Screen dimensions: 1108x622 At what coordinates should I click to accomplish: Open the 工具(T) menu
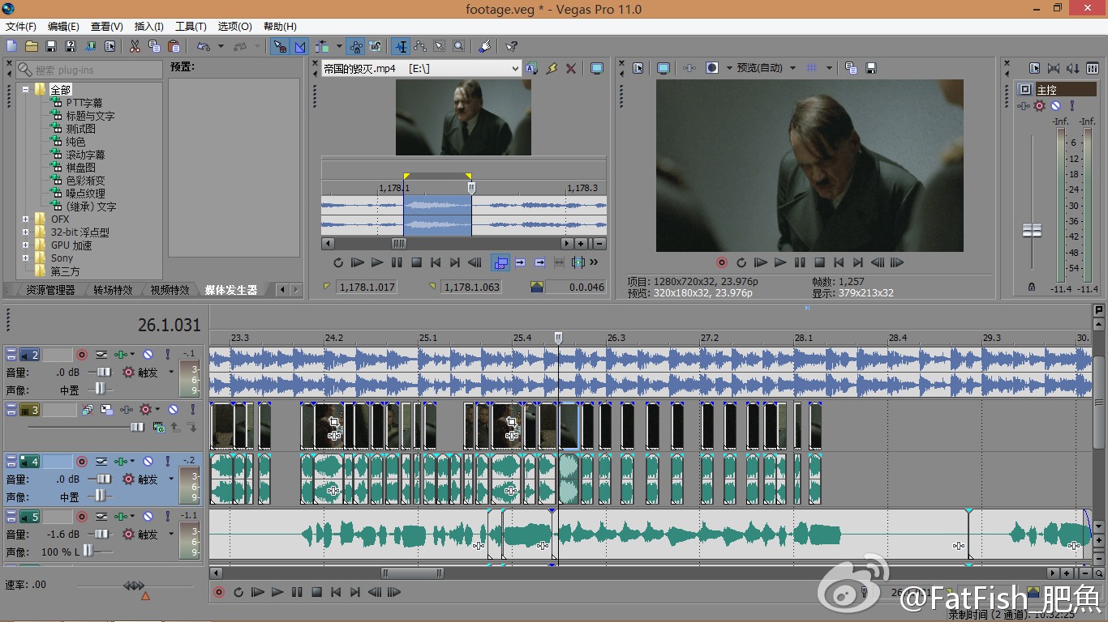191,27
